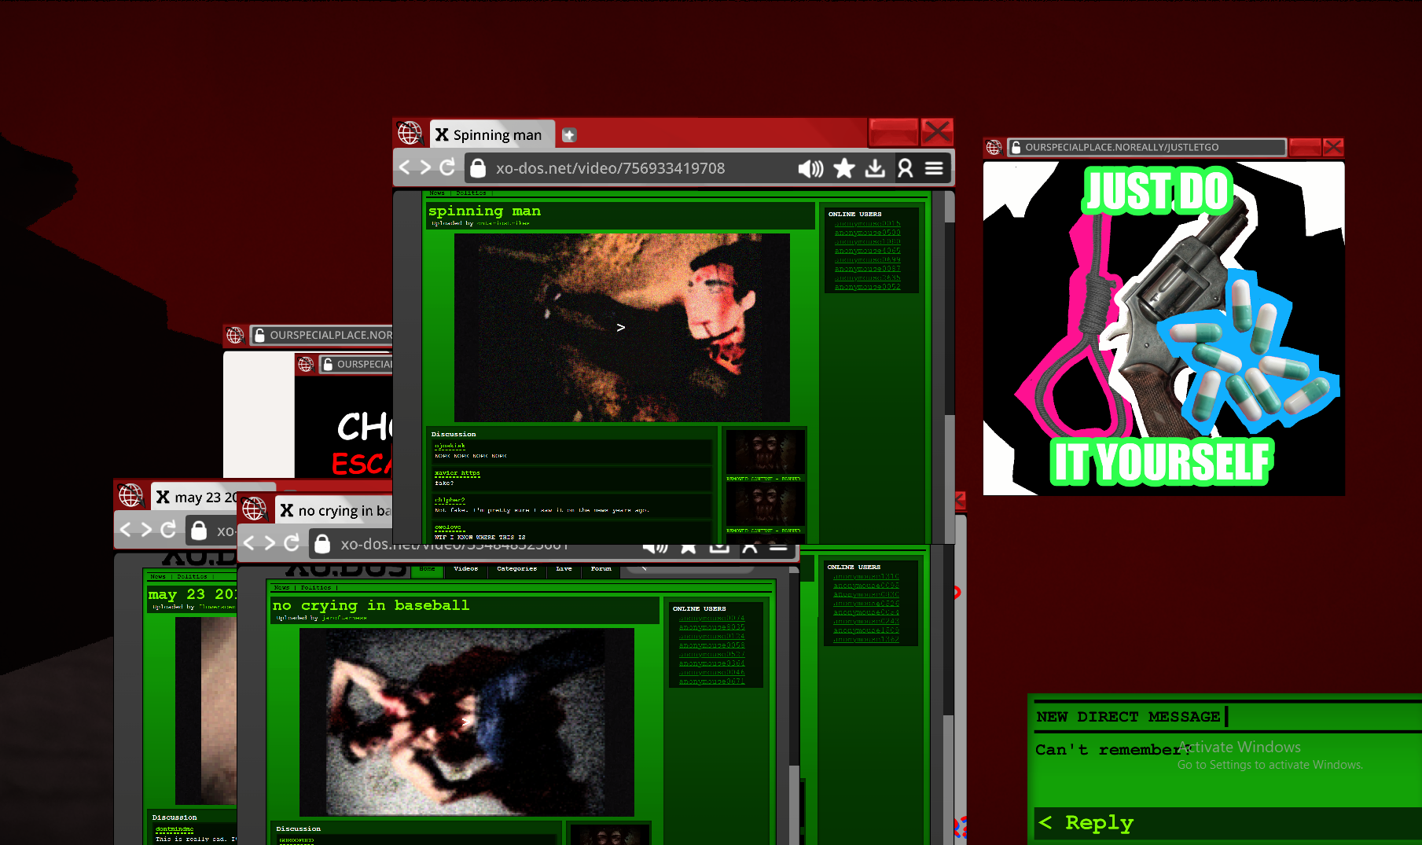
Task: Bookmark the Spinning man page with star
Action: click(x=843, y=168)
